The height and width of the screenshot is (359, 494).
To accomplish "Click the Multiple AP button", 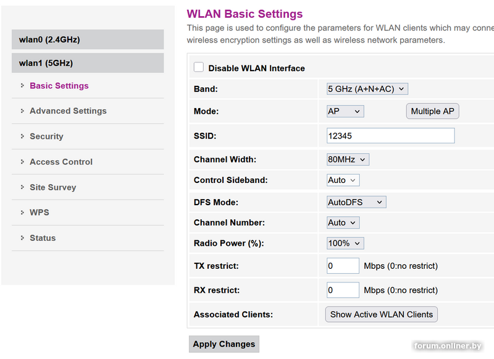I will (x=432, y=111).
